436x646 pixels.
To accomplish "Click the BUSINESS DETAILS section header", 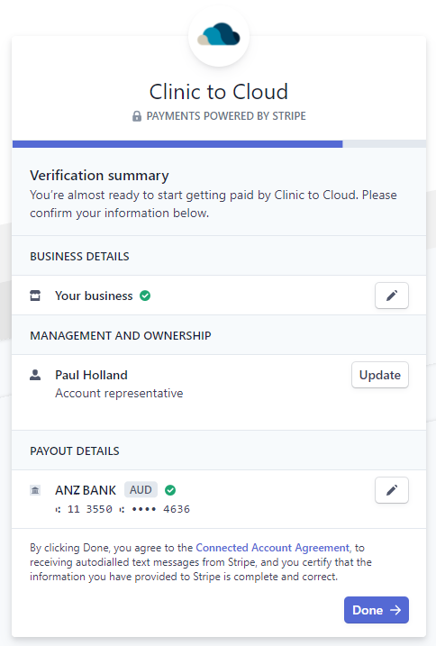I will coord(79,256).
